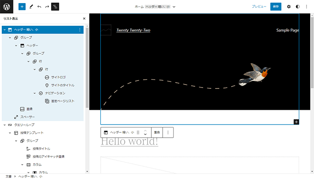Open the block inserter plus button

tap(22, 7)
